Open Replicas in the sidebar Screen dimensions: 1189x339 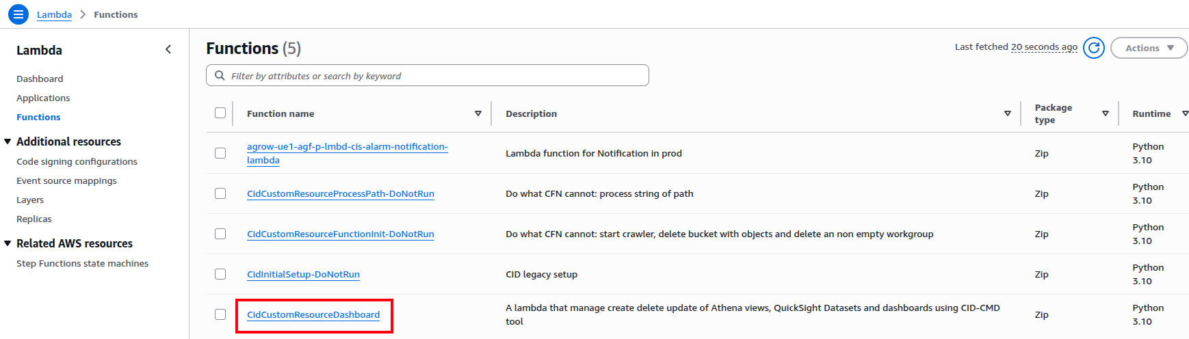point(34,219)
